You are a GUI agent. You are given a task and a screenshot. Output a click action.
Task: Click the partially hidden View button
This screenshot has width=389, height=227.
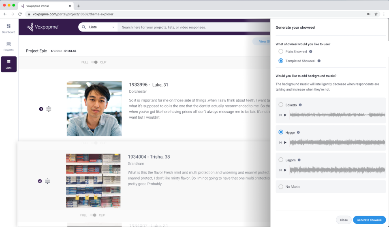tap(262, 41)
